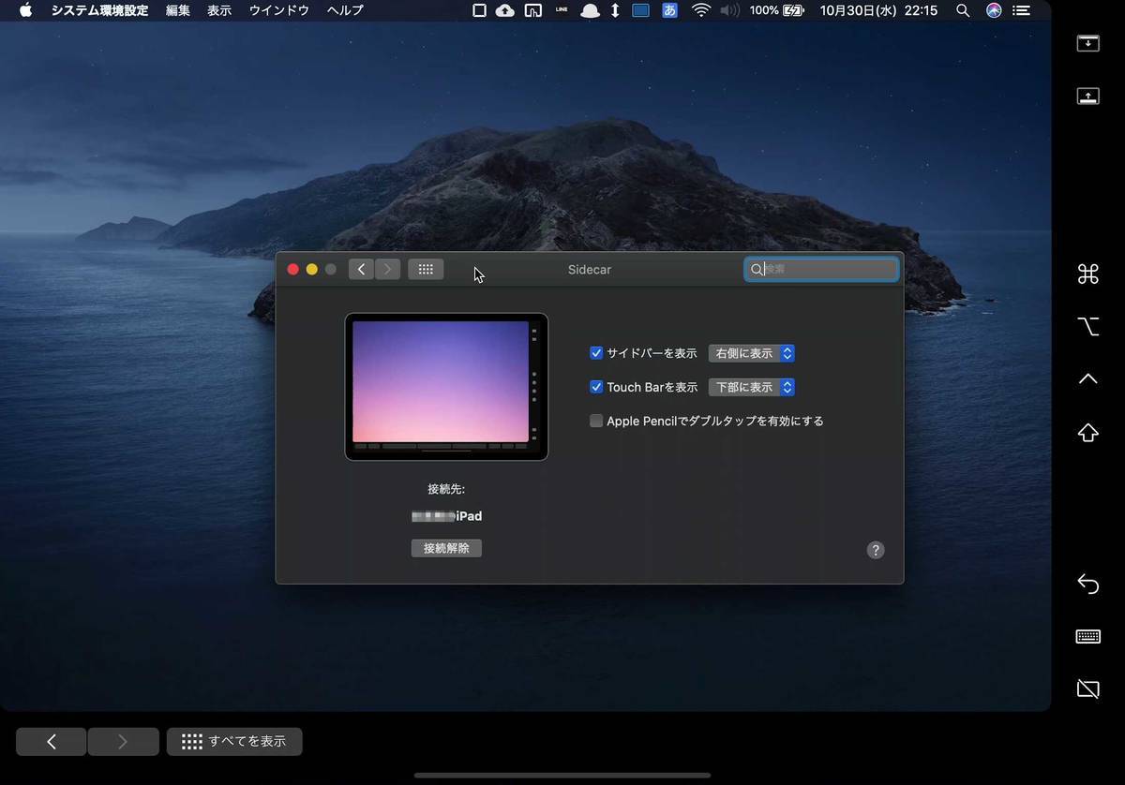
Task: Toggle Dock visibility in Sidecar sidebar
Action: click(1087, 96)
